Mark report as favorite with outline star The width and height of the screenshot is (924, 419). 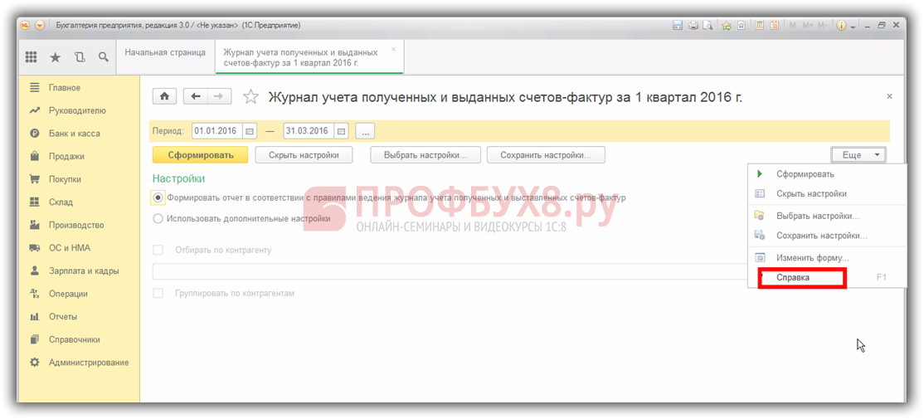[x=251, y=97]
